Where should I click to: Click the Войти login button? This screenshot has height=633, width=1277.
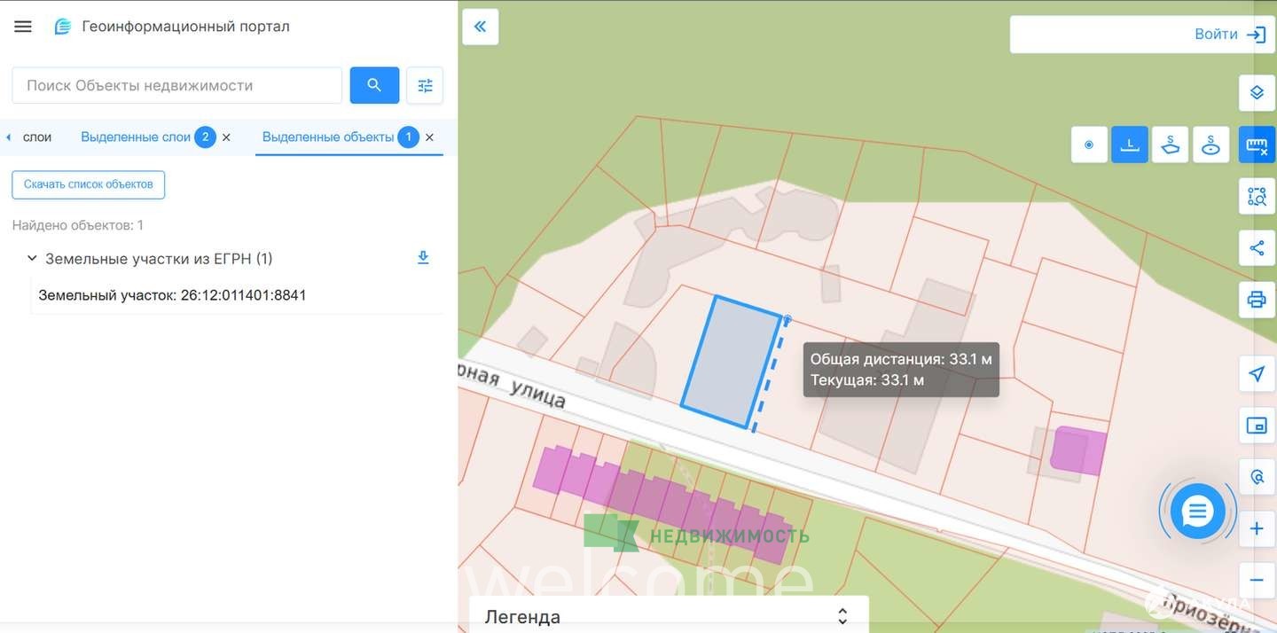click(x=1228, y=35)
